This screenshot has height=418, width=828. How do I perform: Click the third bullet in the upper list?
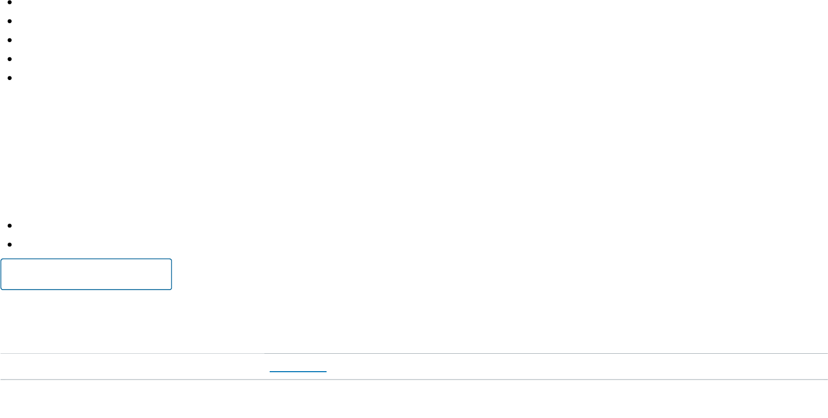tap(11, 40)
